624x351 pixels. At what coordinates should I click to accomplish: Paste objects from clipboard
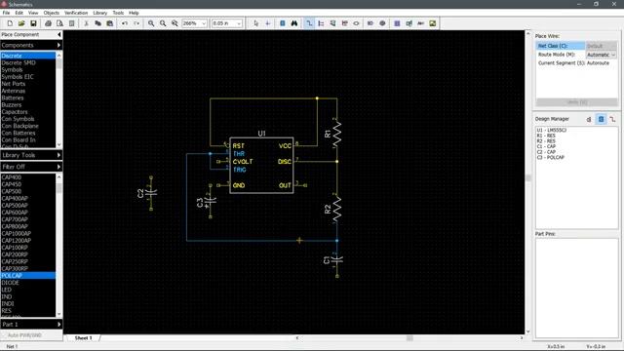110,23
